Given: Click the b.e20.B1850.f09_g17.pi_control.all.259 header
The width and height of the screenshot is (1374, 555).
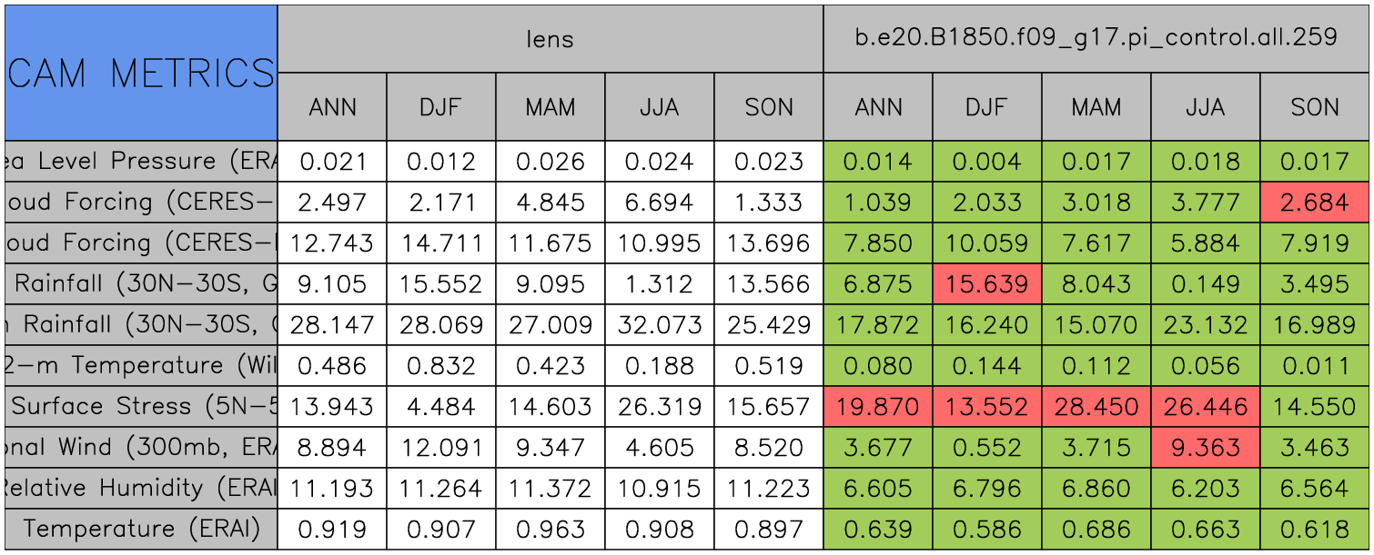Looking at the screenshot, I should point(1096,38).
